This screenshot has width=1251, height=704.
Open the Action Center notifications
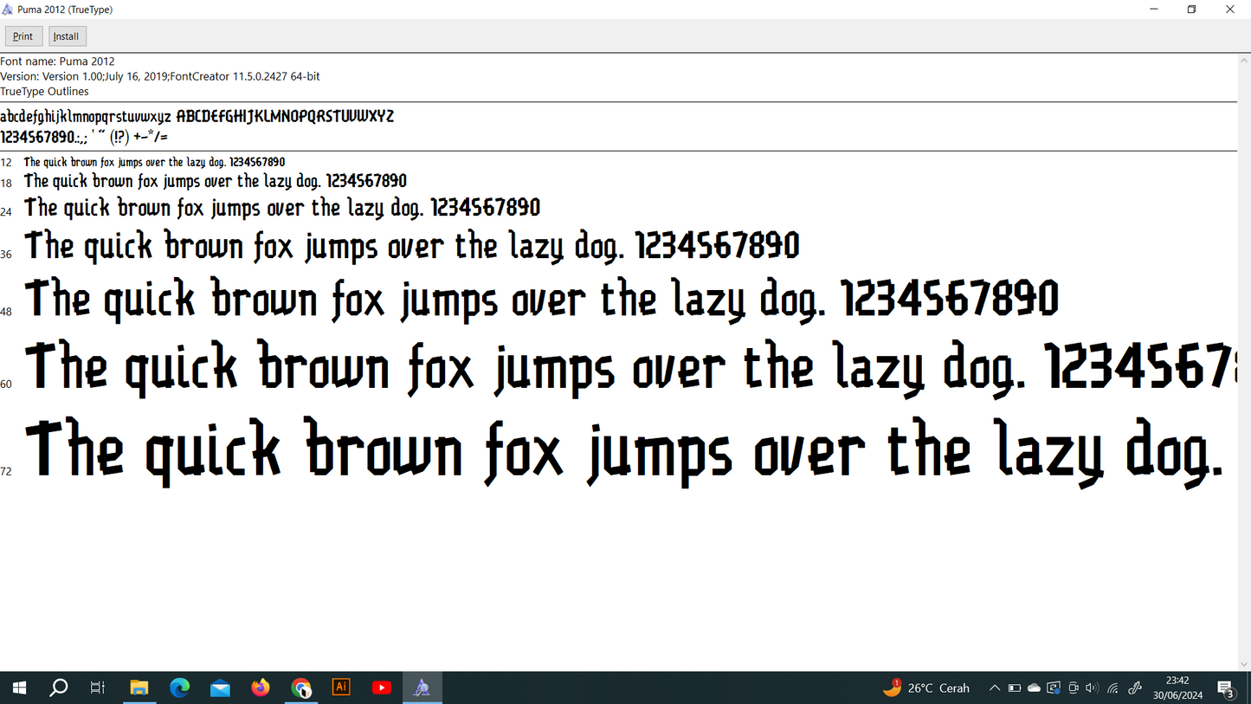[x=1227, y=687]
